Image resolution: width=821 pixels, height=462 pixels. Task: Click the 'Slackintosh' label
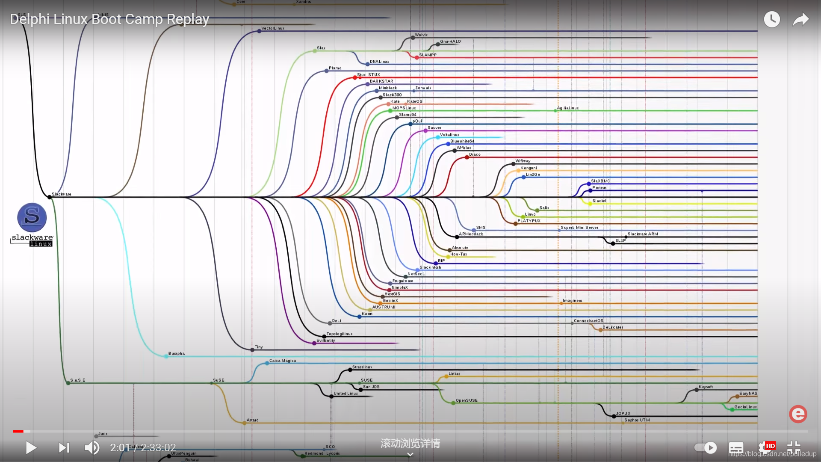tap(430, 267)
